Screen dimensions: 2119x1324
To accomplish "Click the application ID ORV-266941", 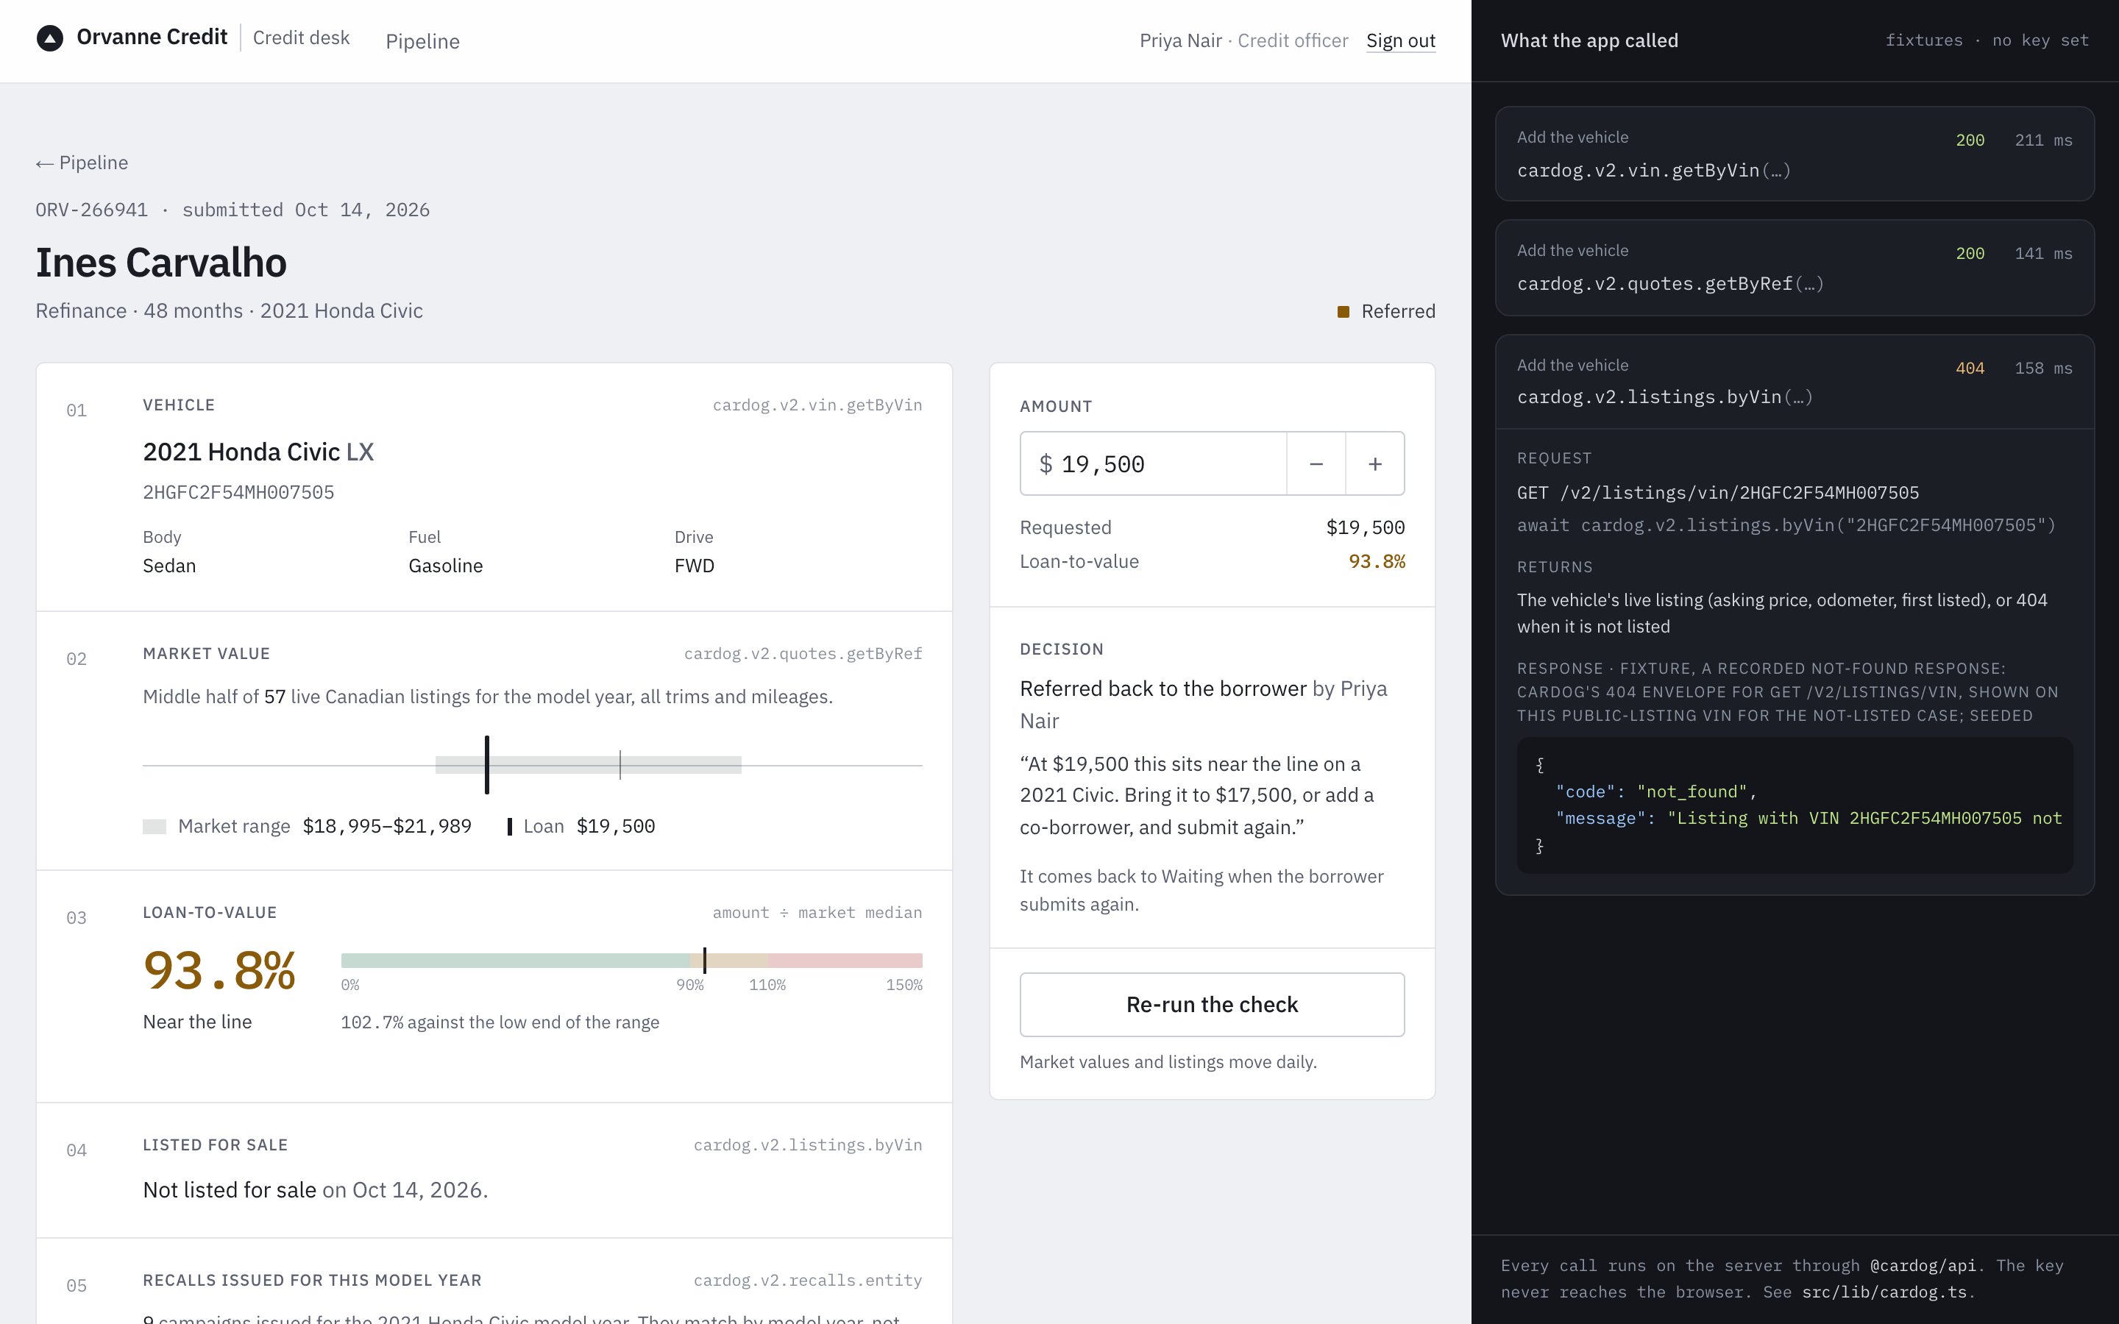I will [x=91, y=210].
